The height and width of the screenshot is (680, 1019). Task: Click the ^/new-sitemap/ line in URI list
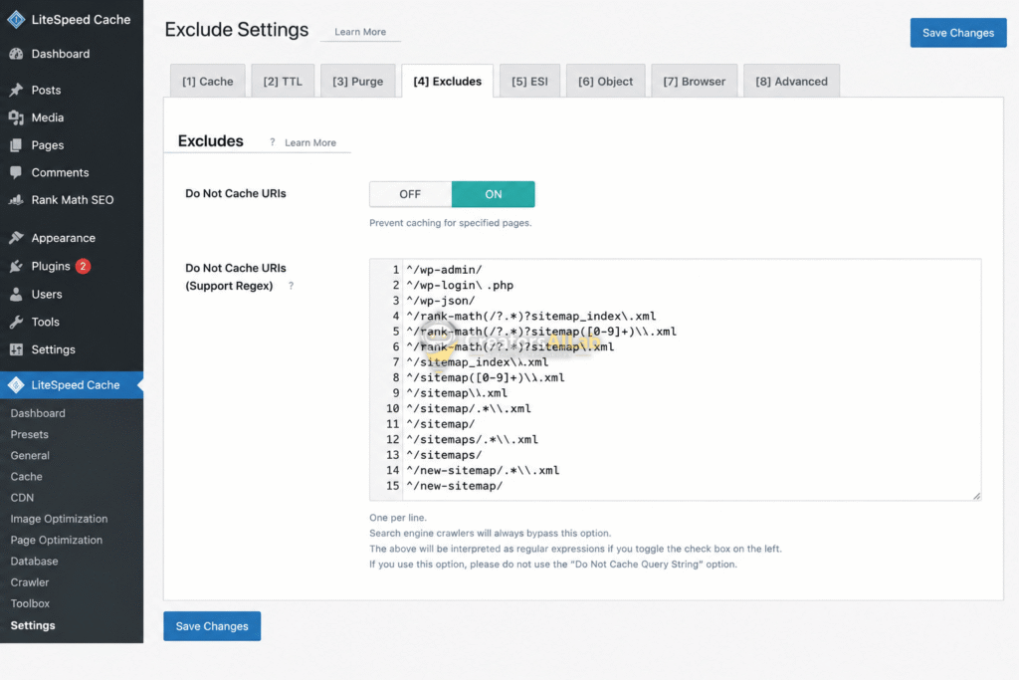point(455,486)
